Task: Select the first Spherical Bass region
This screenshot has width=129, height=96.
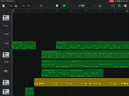Action: [x=24, y=45]
